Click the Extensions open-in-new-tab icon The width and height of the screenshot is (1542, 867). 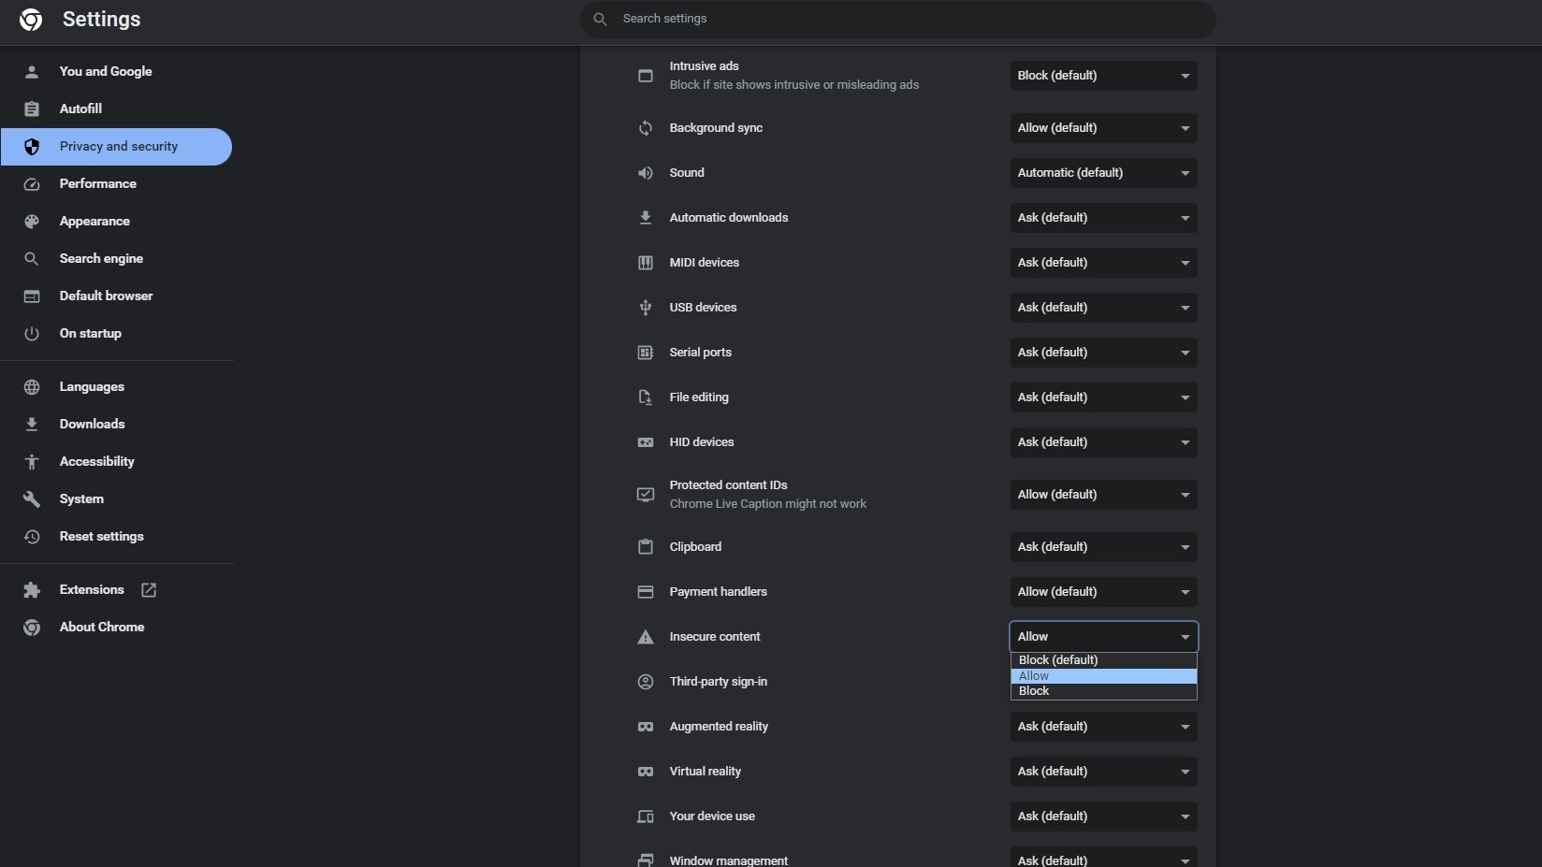(x=149, y=590)
